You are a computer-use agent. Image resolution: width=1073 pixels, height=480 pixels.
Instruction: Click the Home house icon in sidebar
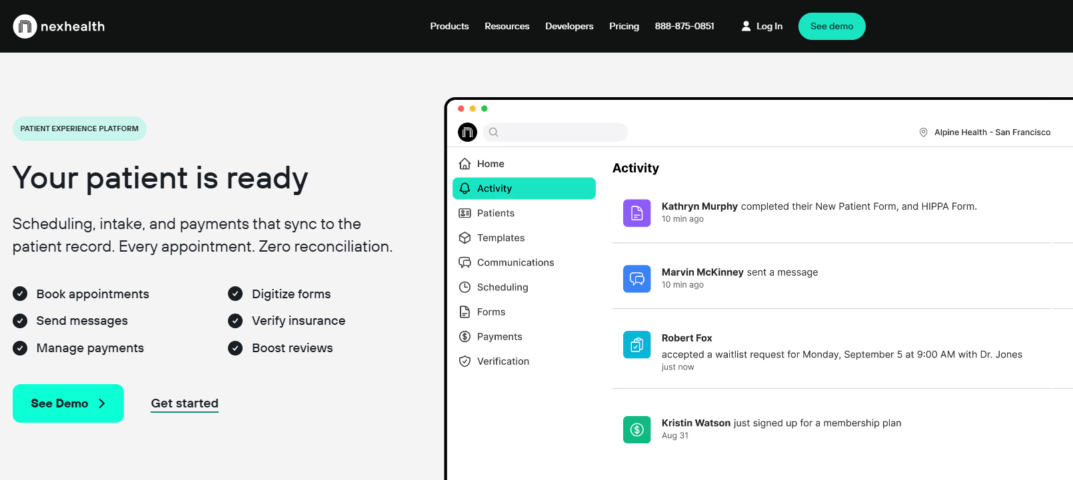coord(465,164)
